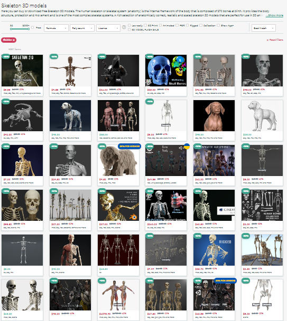Click discount badge on blue skull thumbnail
The width and height of the screenshot is (287, 321).
click(150, 57)
